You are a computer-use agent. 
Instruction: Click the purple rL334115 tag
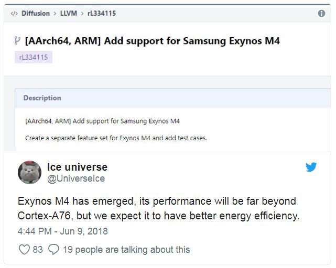(34, 57)
